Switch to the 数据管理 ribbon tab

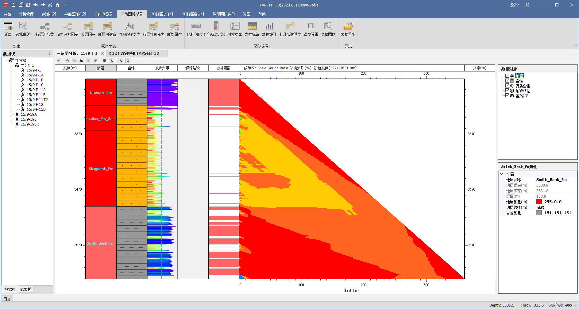pos(26,14)
